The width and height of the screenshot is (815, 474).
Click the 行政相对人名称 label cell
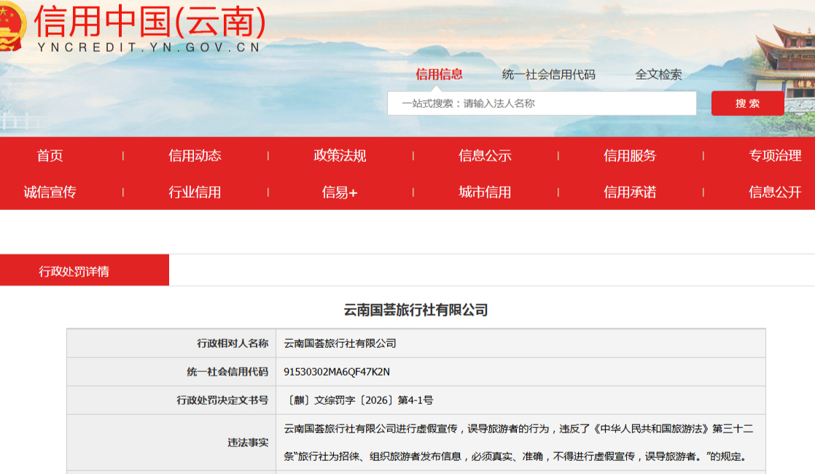(x=171, y=343)
